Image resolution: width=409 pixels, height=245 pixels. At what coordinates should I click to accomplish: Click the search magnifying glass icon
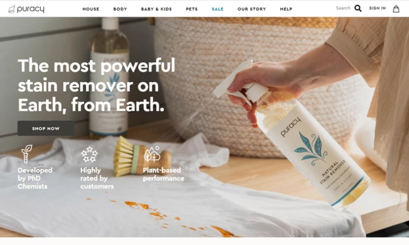[358, 8]
